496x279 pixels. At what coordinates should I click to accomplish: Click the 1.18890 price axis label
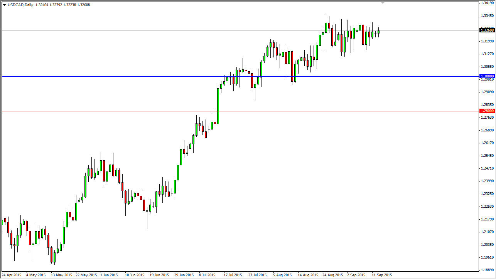pos(488,270)
